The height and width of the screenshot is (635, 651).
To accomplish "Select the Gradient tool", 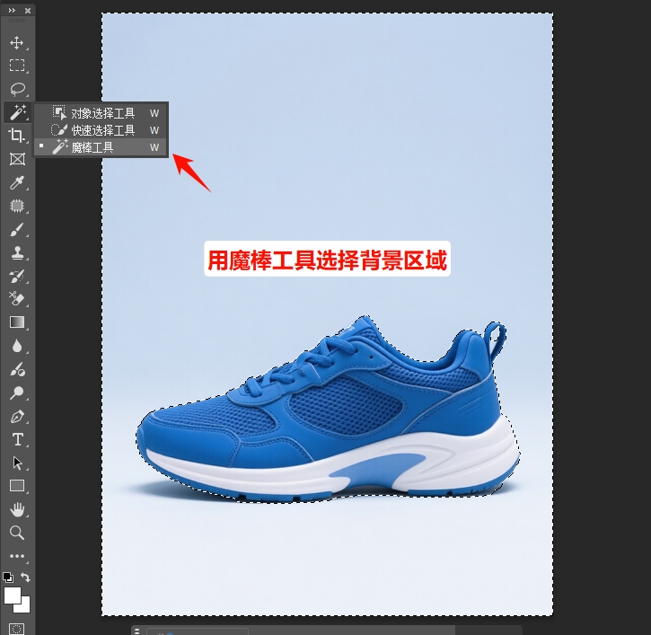I will [17, 322].
